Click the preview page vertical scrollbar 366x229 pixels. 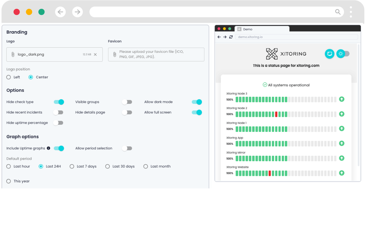359,105
